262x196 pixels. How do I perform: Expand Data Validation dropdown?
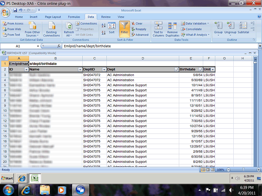[x=208, y=24]
